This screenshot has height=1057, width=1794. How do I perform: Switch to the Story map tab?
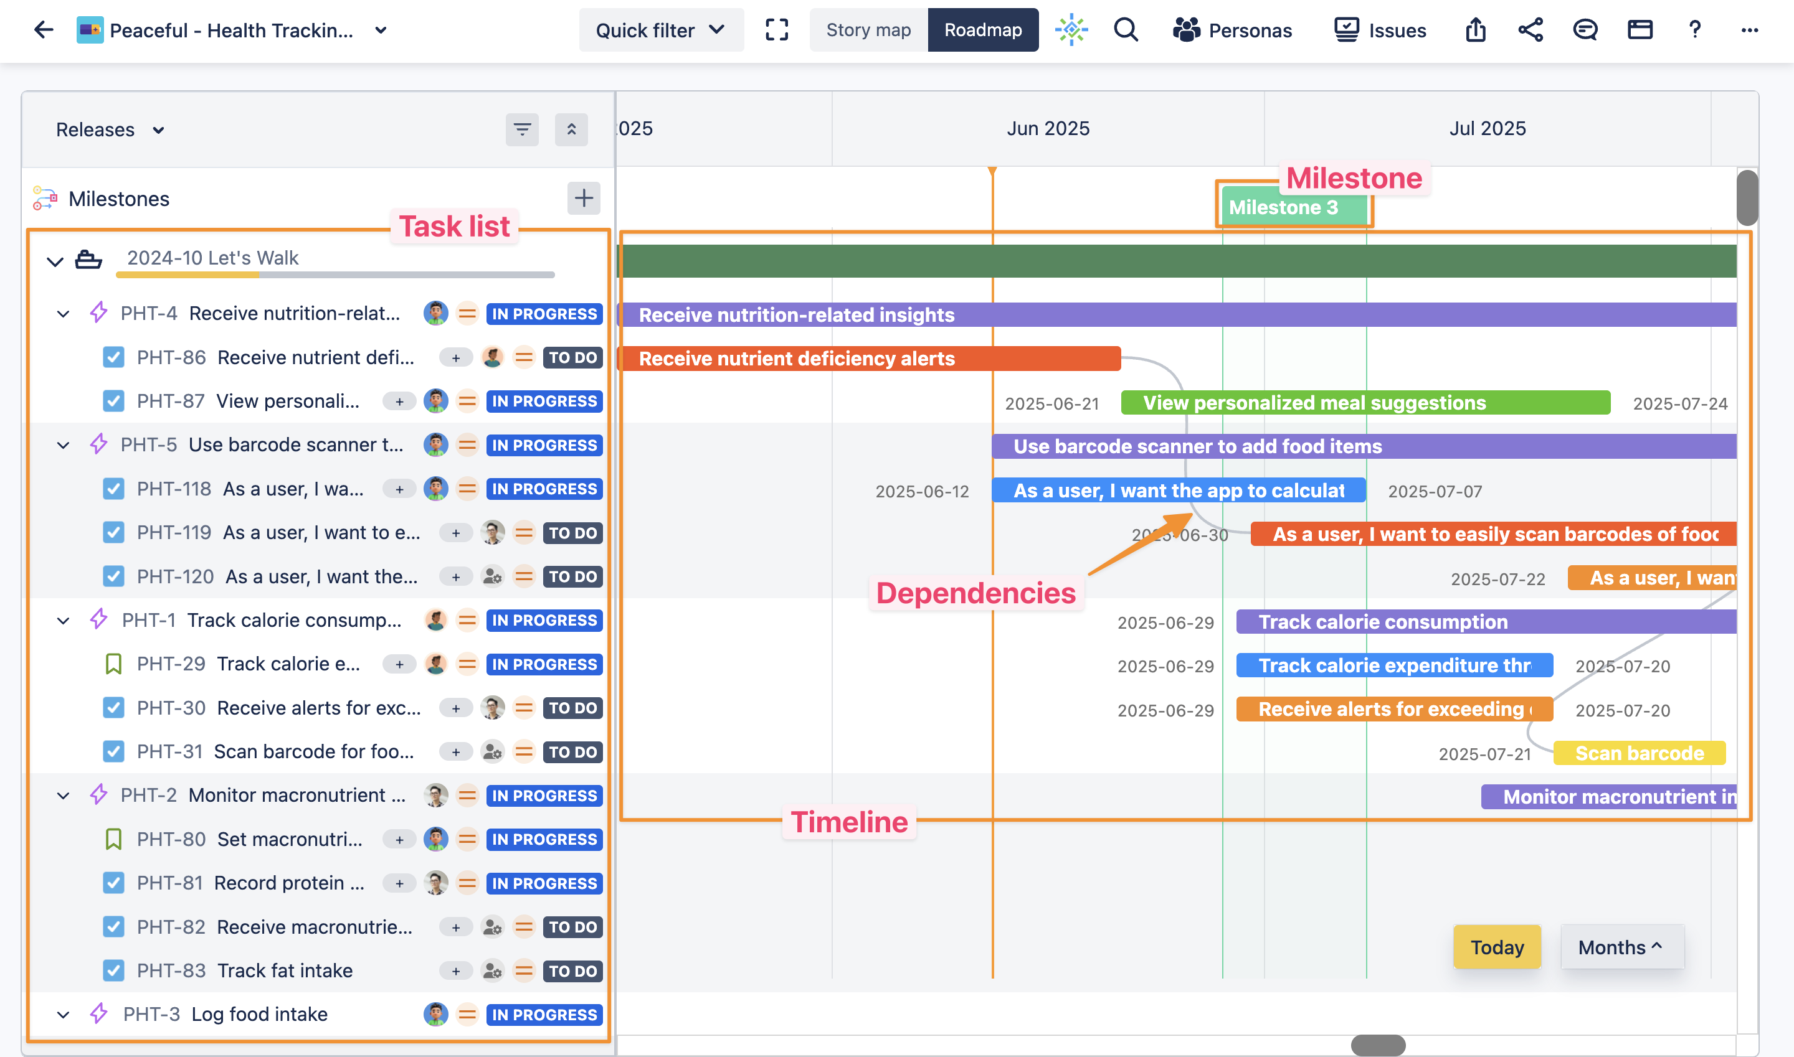868,30
